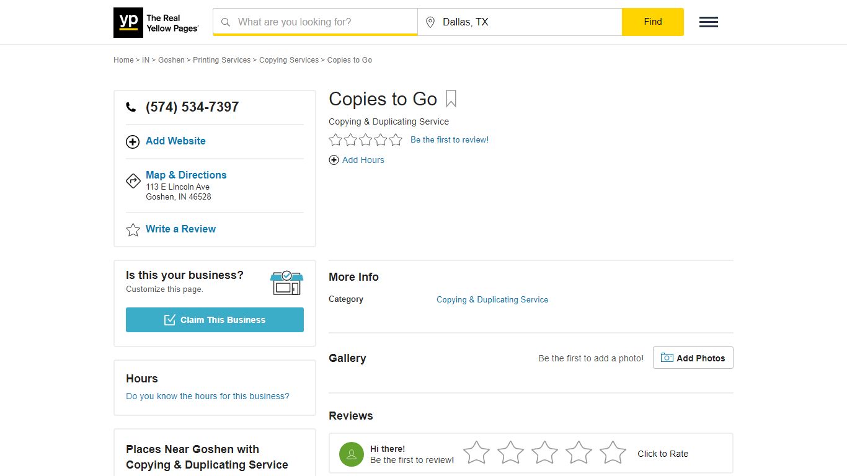The image size is (847, 476).
Task: Click Claim This Business button
Action: 215,320
